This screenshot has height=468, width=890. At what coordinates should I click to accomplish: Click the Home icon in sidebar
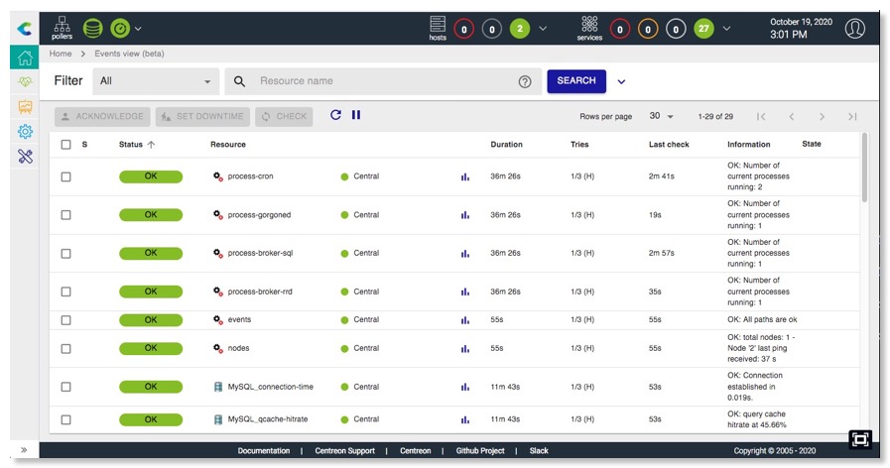click(25, 57)
